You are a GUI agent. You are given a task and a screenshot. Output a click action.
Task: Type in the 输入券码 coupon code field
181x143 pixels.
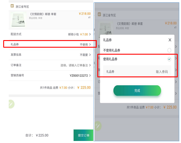[162, 71]
